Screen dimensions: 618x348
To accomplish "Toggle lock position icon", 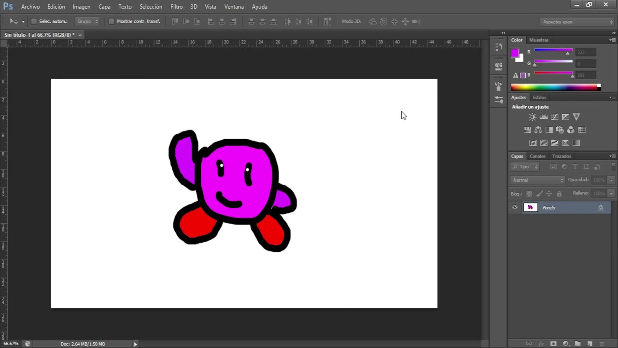I will point(549,194).
